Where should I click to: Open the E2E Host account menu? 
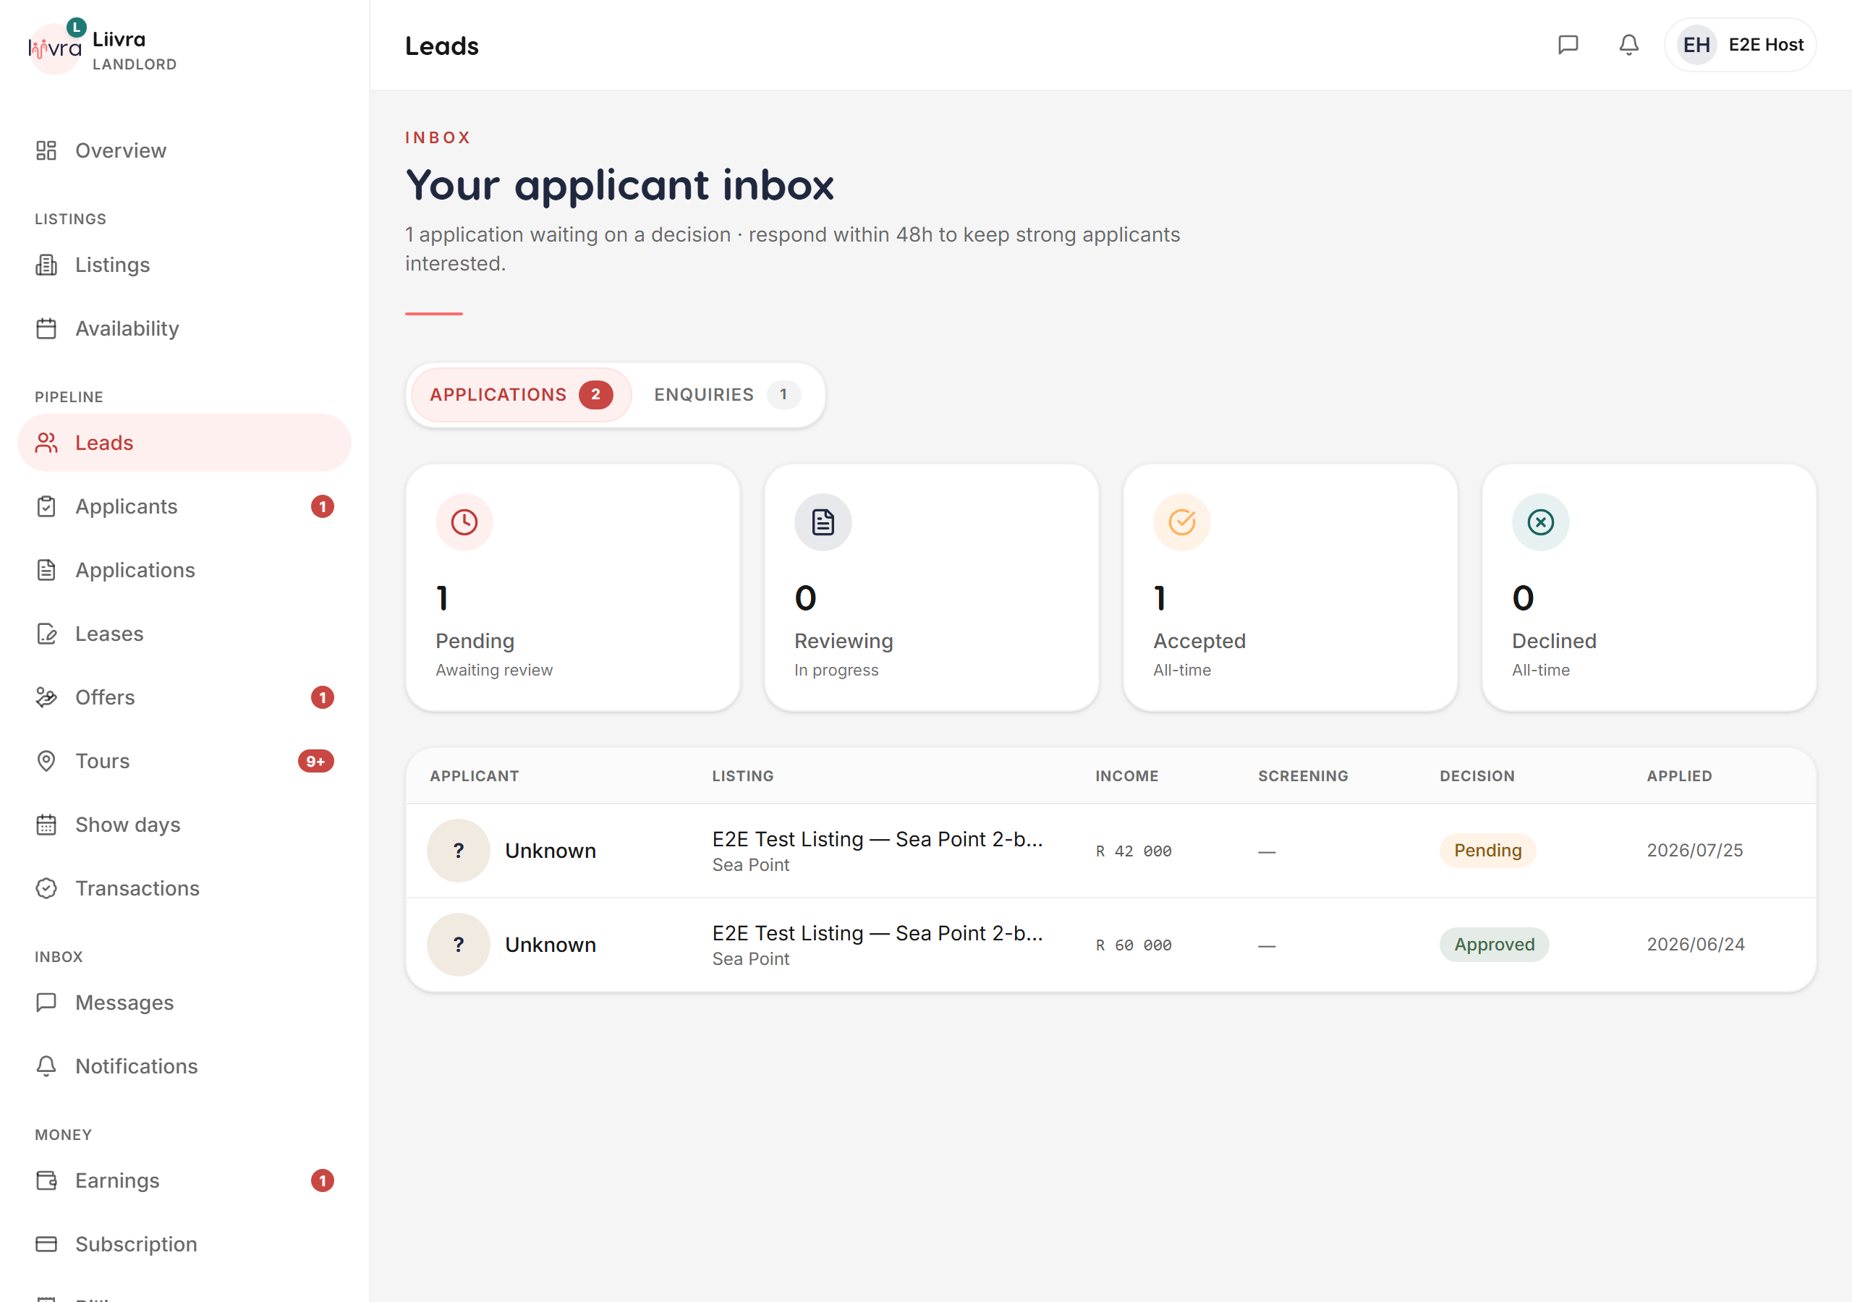pos(1740,44)
